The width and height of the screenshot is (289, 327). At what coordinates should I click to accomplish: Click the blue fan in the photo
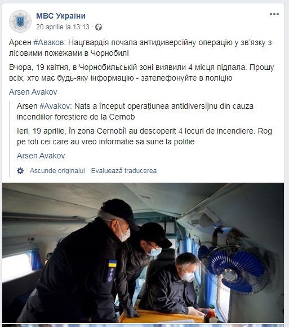tap(235, 271)
